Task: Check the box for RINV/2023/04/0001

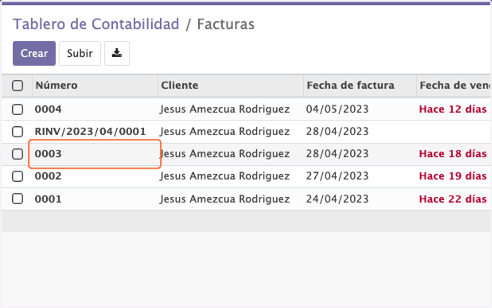Action: [x=17, y=132]
